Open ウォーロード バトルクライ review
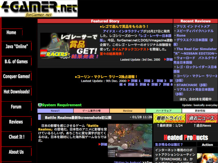The width and height of the screenshot is (218, 163). click(x=195, y=60)
